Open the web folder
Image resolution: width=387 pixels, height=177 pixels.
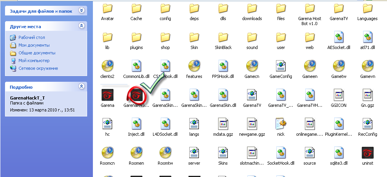click(x=310, y=37)
